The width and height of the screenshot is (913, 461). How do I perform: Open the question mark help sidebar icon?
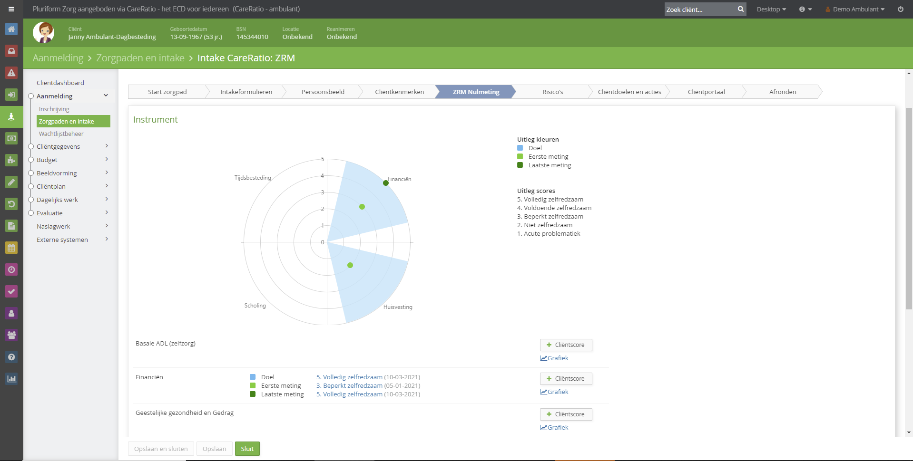(11, 357)
